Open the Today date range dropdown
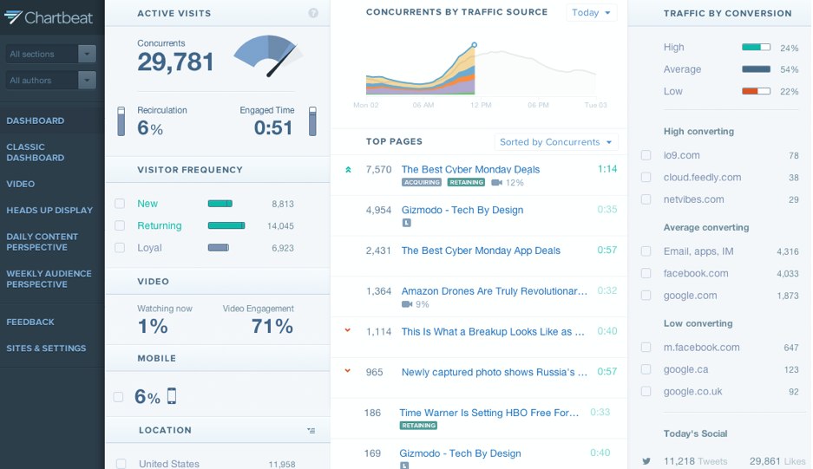The width and height of the screenshot is (813, 469). click(x=592, y=12)
